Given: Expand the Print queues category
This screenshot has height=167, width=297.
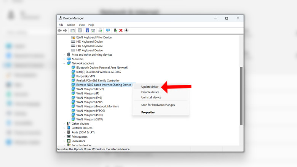Looking at the screenshot, I should pos(64,136).
